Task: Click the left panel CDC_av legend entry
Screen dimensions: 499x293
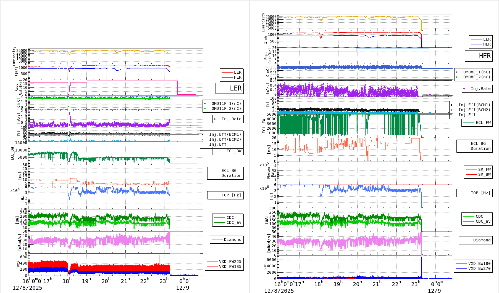Action: point(234,222)
